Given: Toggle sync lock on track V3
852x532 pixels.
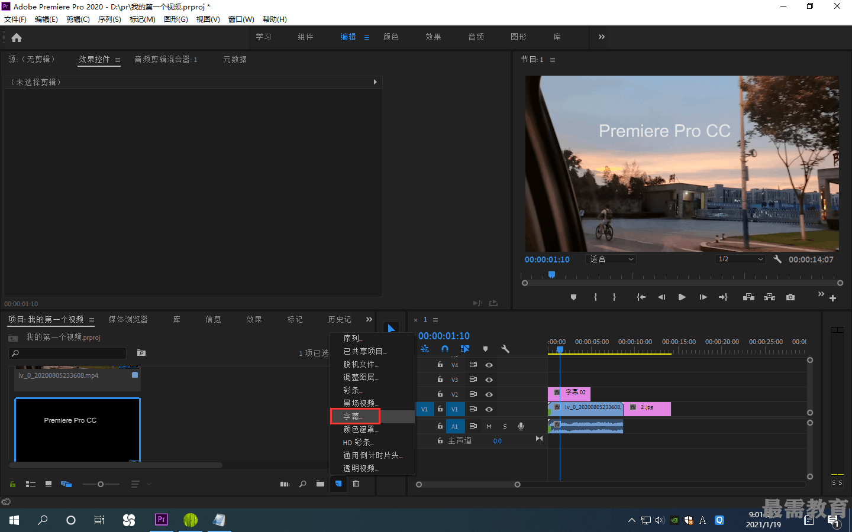Looking at the screenshot, I should (473, 379).
